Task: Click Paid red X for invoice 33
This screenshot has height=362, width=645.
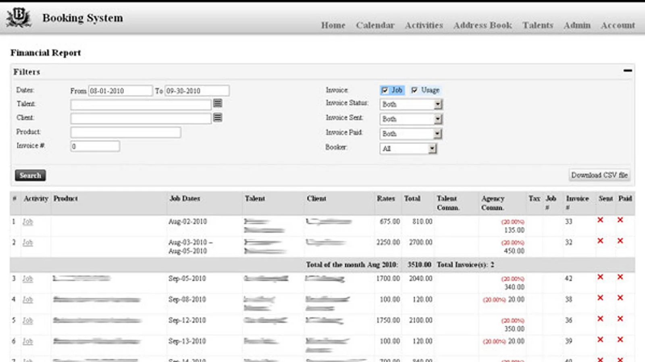Action: (x=620, y=220)
